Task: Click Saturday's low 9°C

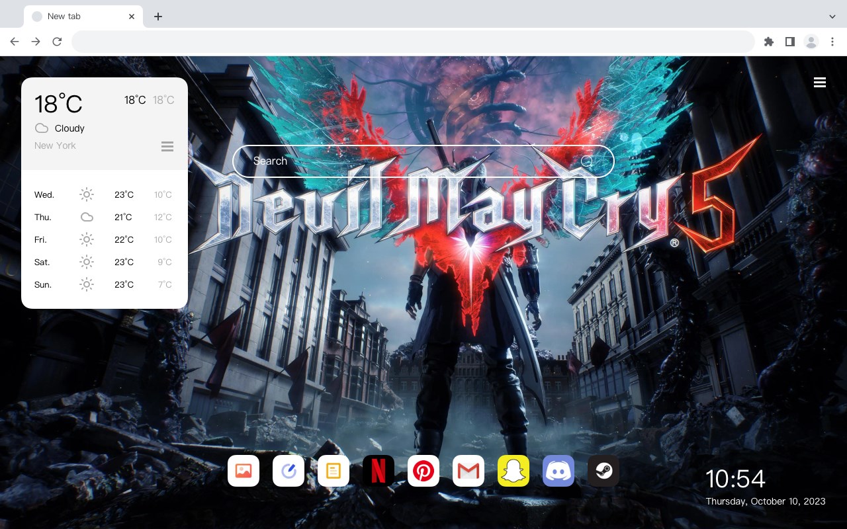Action: (x=165, y=262)
